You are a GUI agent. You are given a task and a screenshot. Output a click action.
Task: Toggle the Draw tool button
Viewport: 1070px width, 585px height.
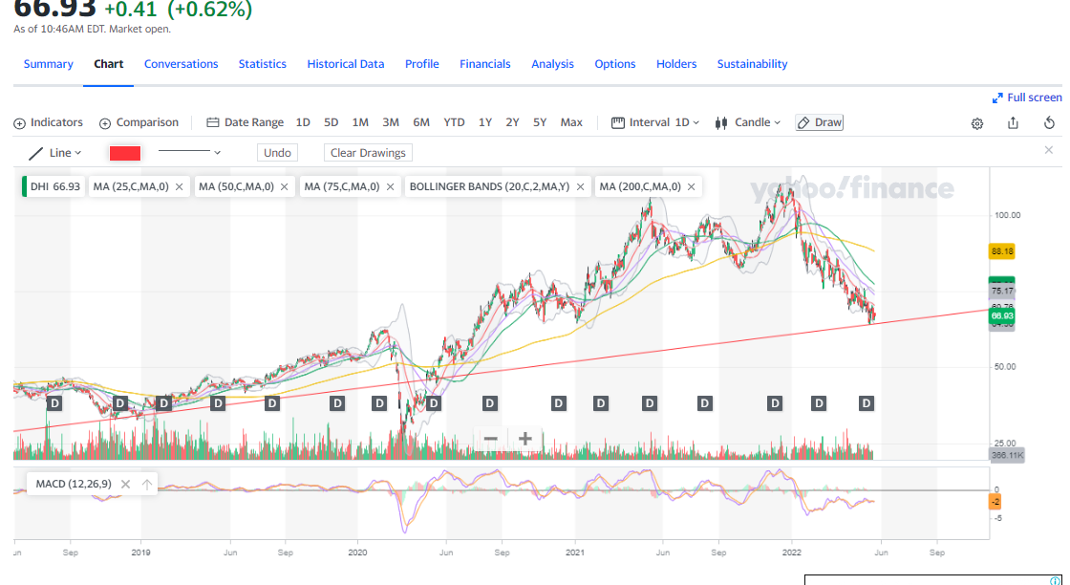(819, 122)
